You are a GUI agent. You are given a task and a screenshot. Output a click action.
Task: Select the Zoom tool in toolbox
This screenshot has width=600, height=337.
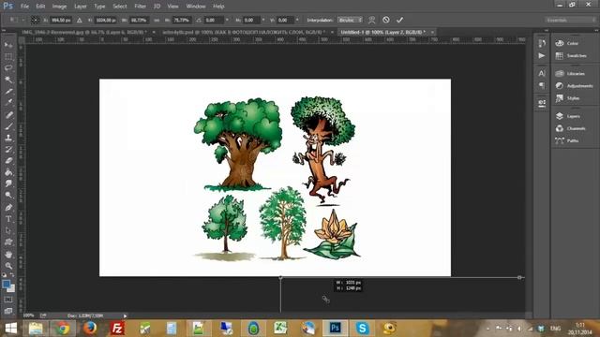8,266
